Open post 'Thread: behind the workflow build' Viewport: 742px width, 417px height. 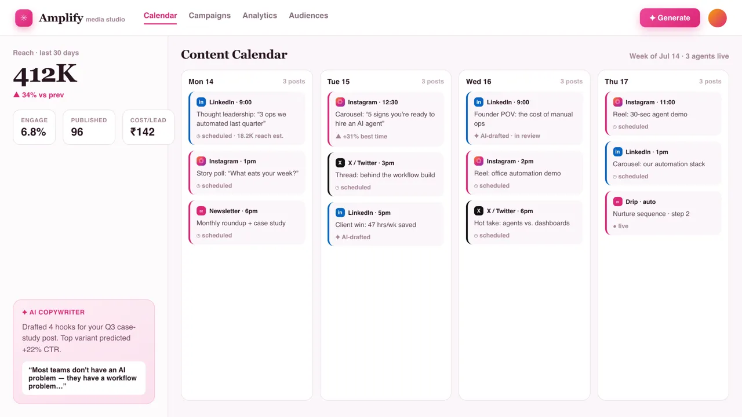tap(385, 174)
